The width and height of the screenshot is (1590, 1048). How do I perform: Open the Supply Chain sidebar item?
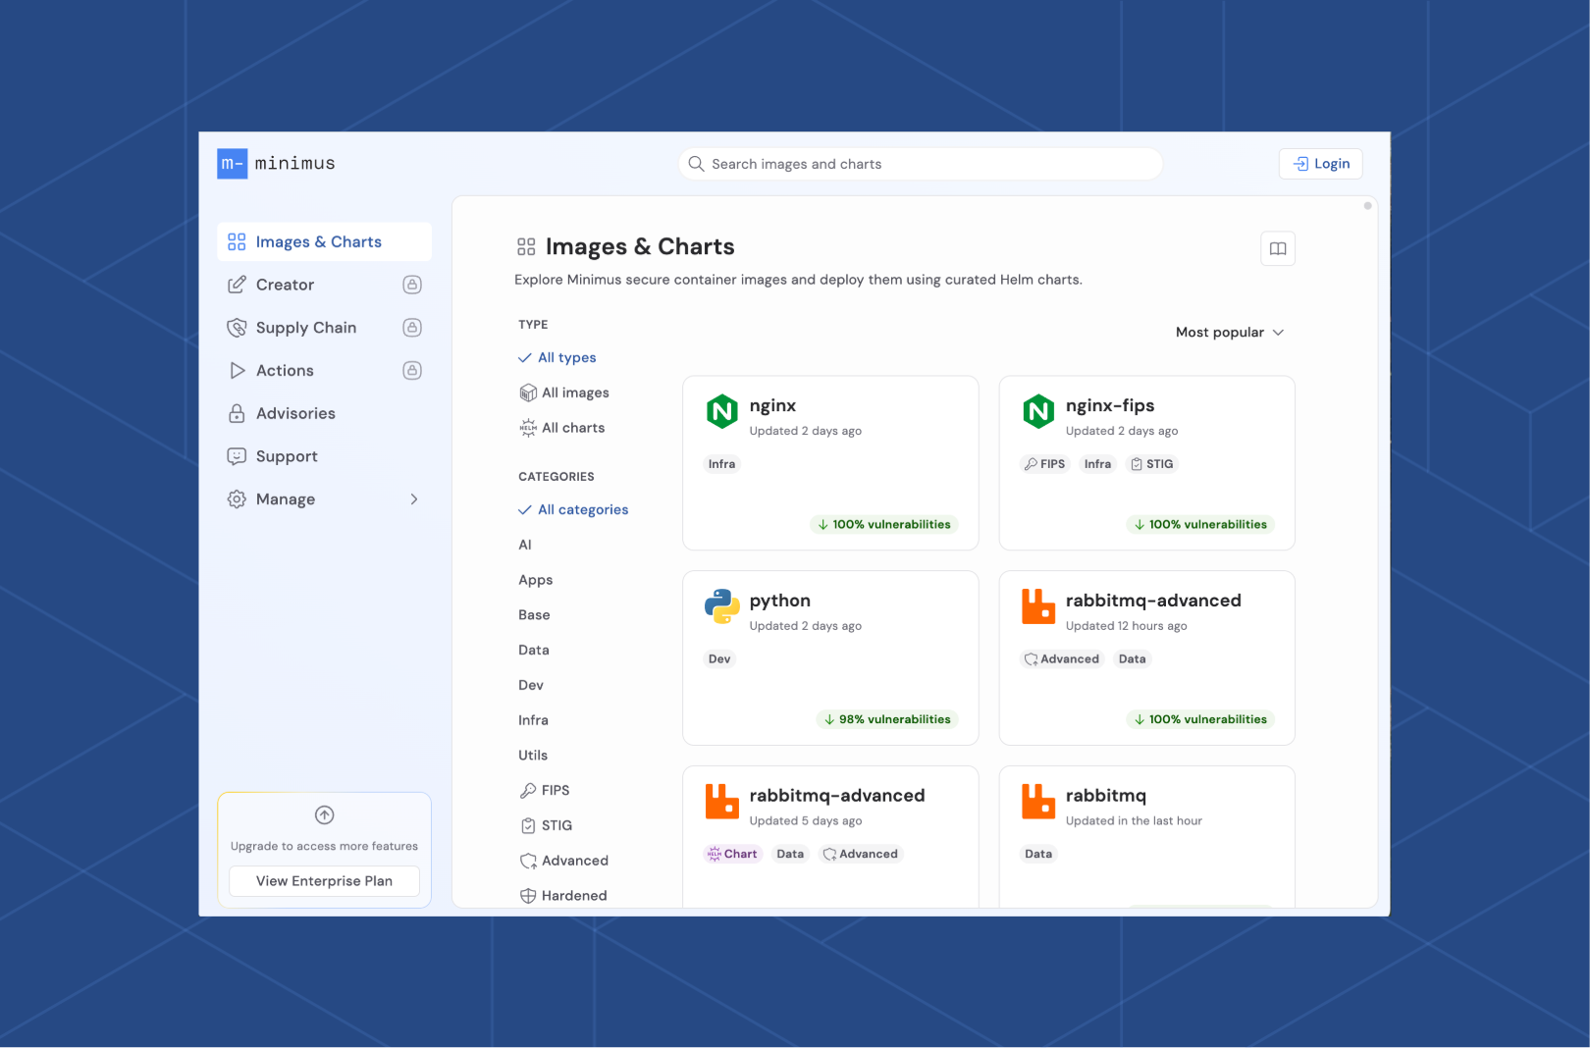click(324, 328)
